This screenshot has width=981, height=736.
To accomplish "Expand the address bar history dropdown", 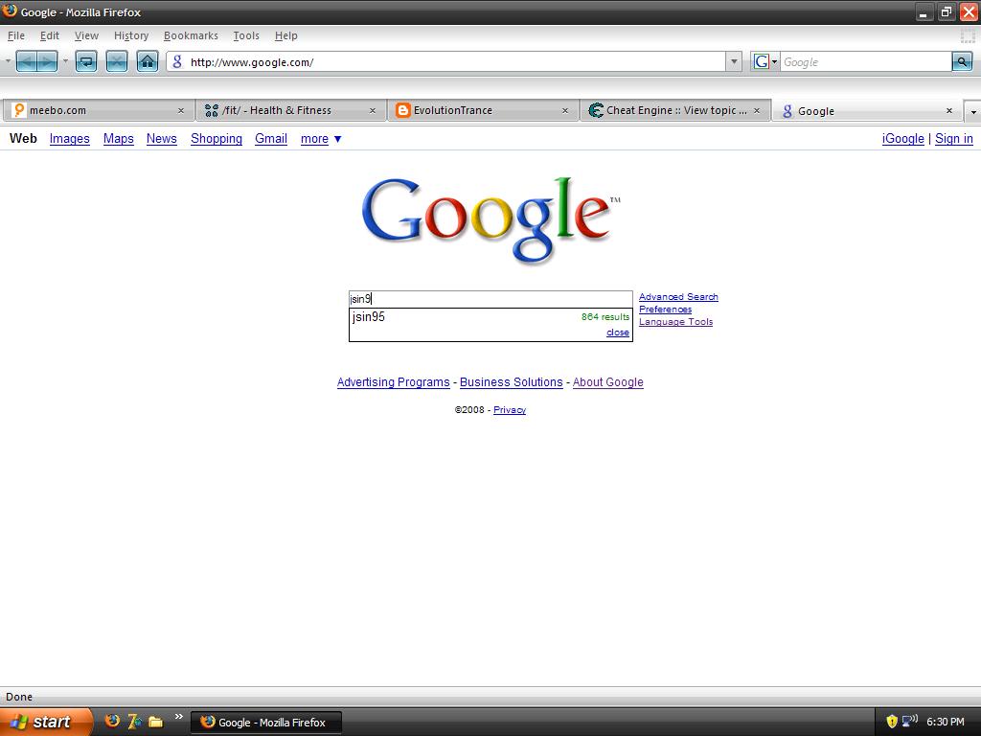I will (734, 61).
